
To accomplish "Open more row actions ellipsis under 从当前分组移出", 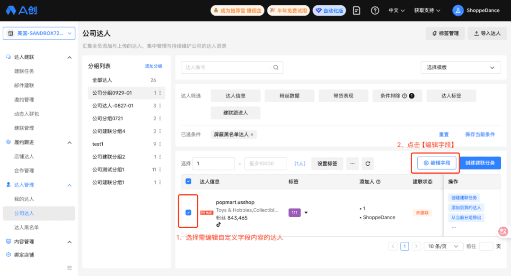I will [454, 227].
